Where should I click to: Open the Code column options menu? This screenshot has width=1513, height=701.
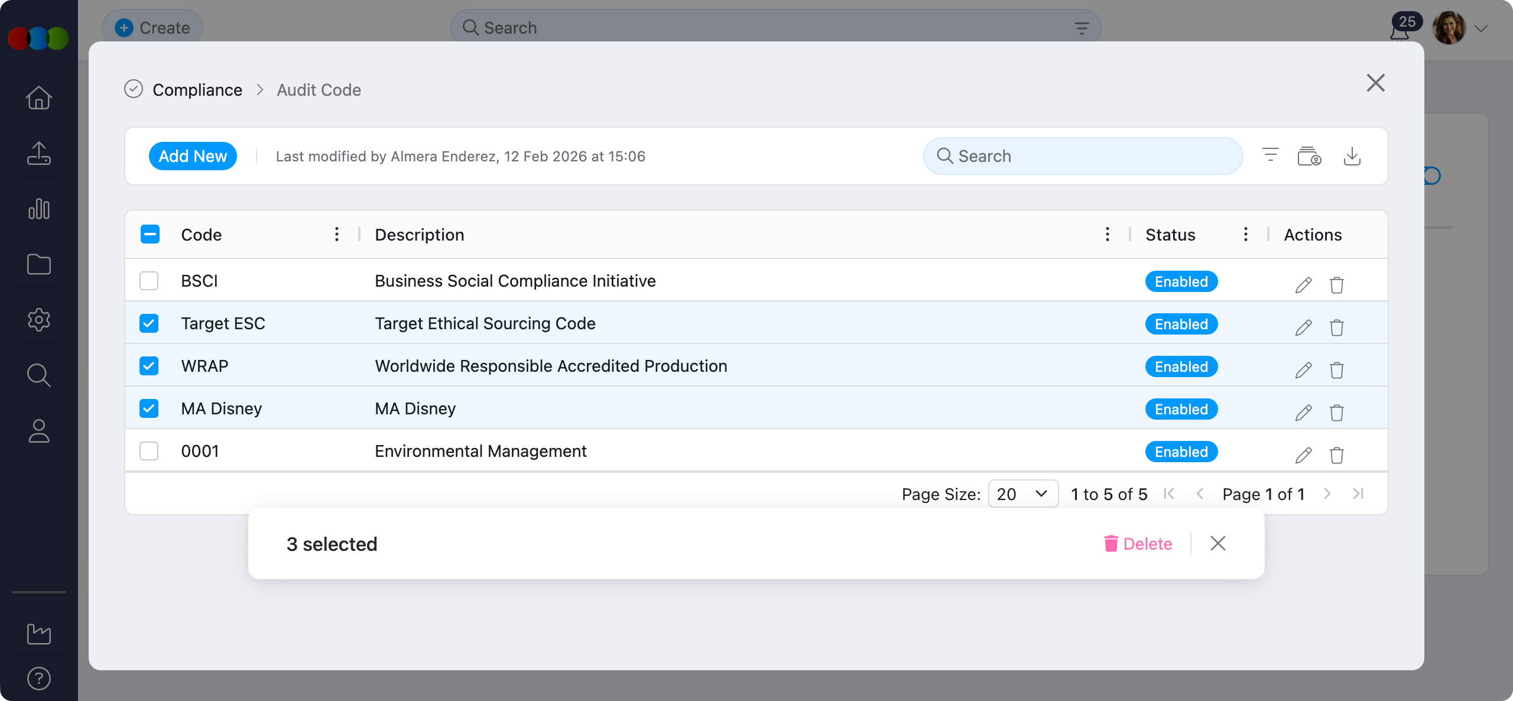(x=336, y=234)
